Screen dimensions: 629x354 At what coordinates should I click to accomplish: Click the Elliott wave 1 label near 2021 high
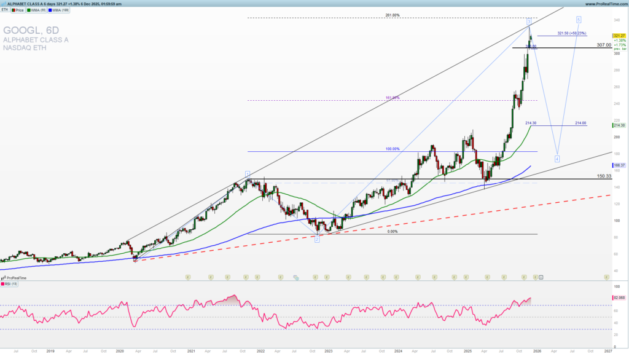[247, 173]
